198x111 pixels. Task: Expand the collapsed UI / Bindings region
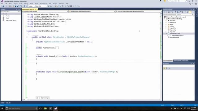(x=27, y=98)
